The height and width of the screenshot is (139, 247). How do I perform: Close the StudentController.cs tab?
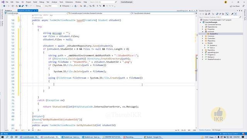tap(37, 10)
